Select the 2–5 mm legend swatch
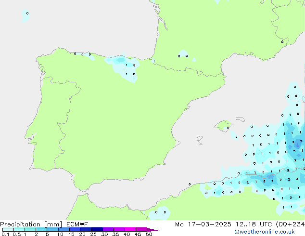The width and height of the screenshot is (305, 236). (x=41, y=230)
